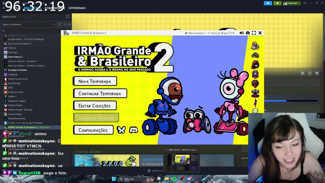Image resolution: width=325 pixels, height=183 pixels.
Task: Select Euro Truck Simulator 2 in library
Action: [20, 43]
